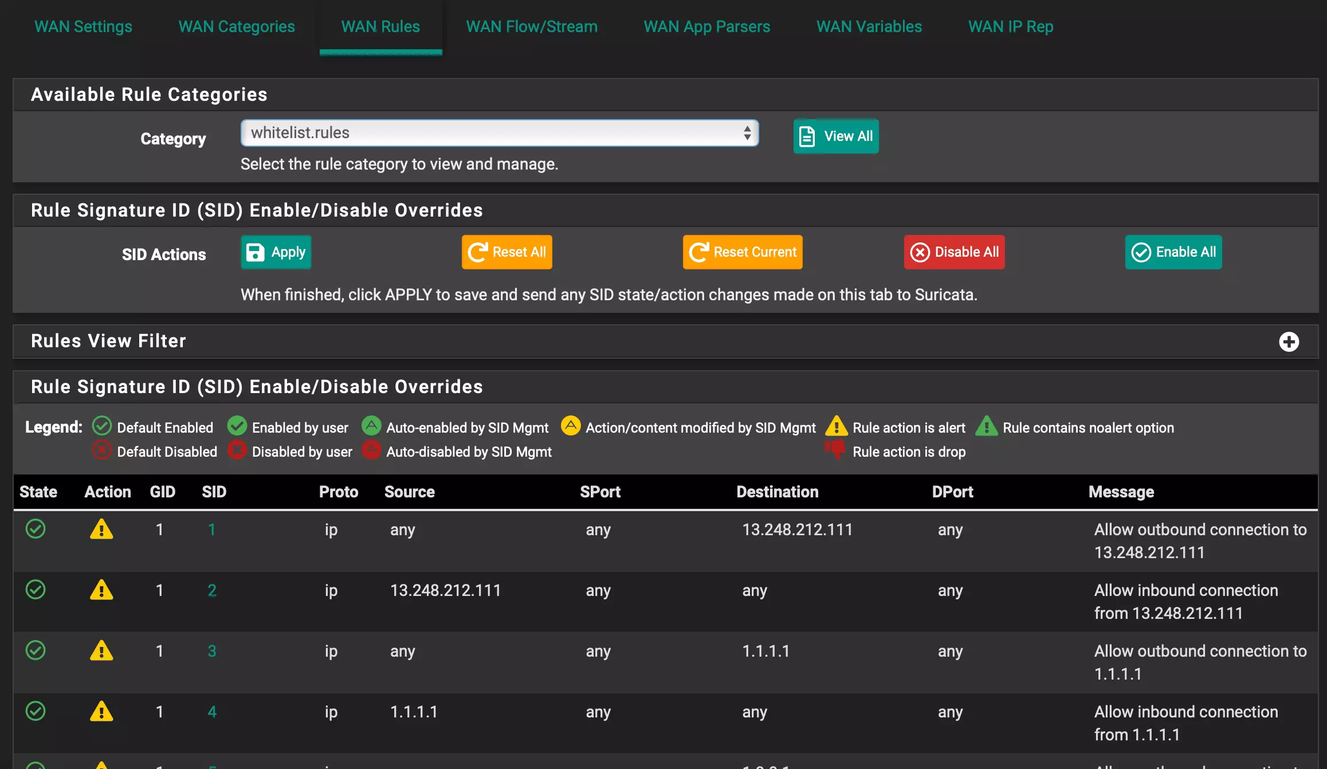Click alert action triangle for SID 4
1327x769 pixels.
101,712
